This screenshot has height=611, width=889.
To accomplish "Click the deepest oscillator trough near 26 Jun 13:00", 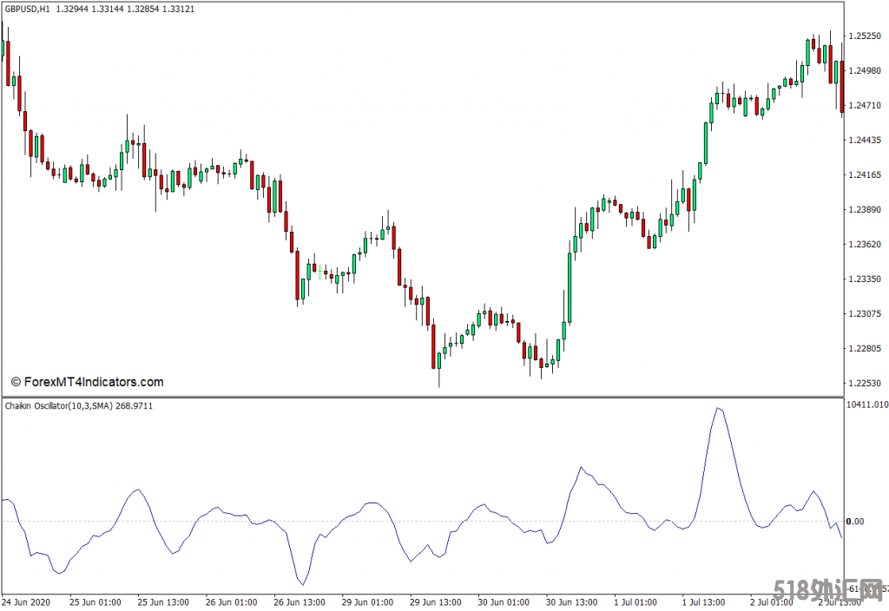I will (302, 584).
